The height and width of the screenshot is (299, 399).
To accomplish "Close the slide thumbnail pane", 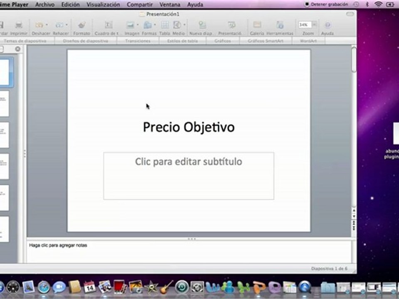I will pos(17,49).
